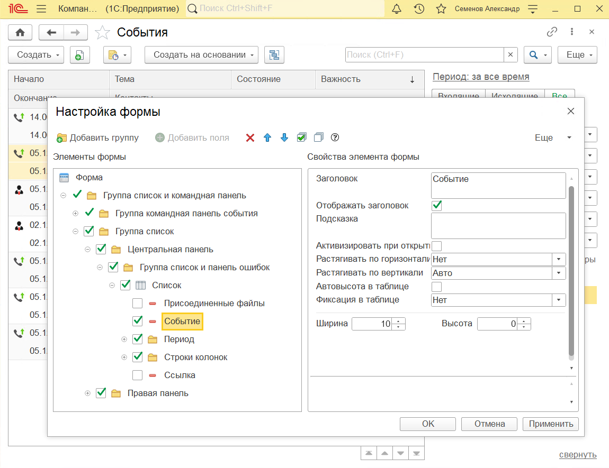Open the history clock icon

[x=419, y=8]
